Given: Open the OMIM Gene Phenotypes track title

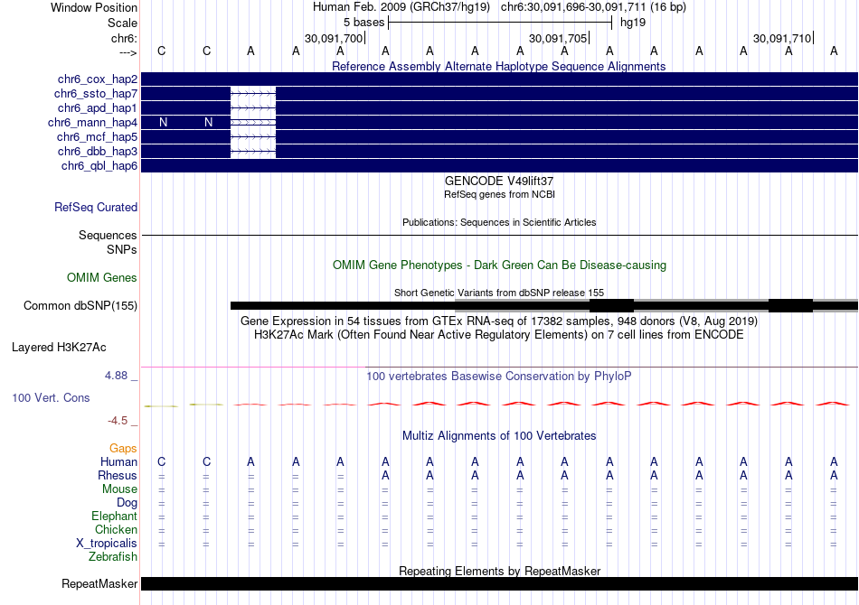Looking at the screenshot, I should [x=499, y=265].
